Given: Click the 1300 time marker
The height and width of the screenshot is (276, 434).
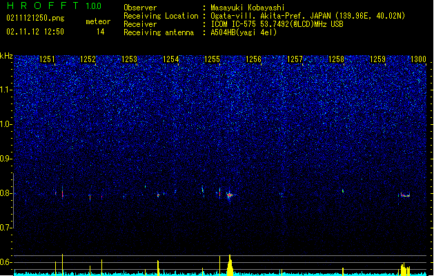Looking at the screenshot, I should [x=418, y=59].
